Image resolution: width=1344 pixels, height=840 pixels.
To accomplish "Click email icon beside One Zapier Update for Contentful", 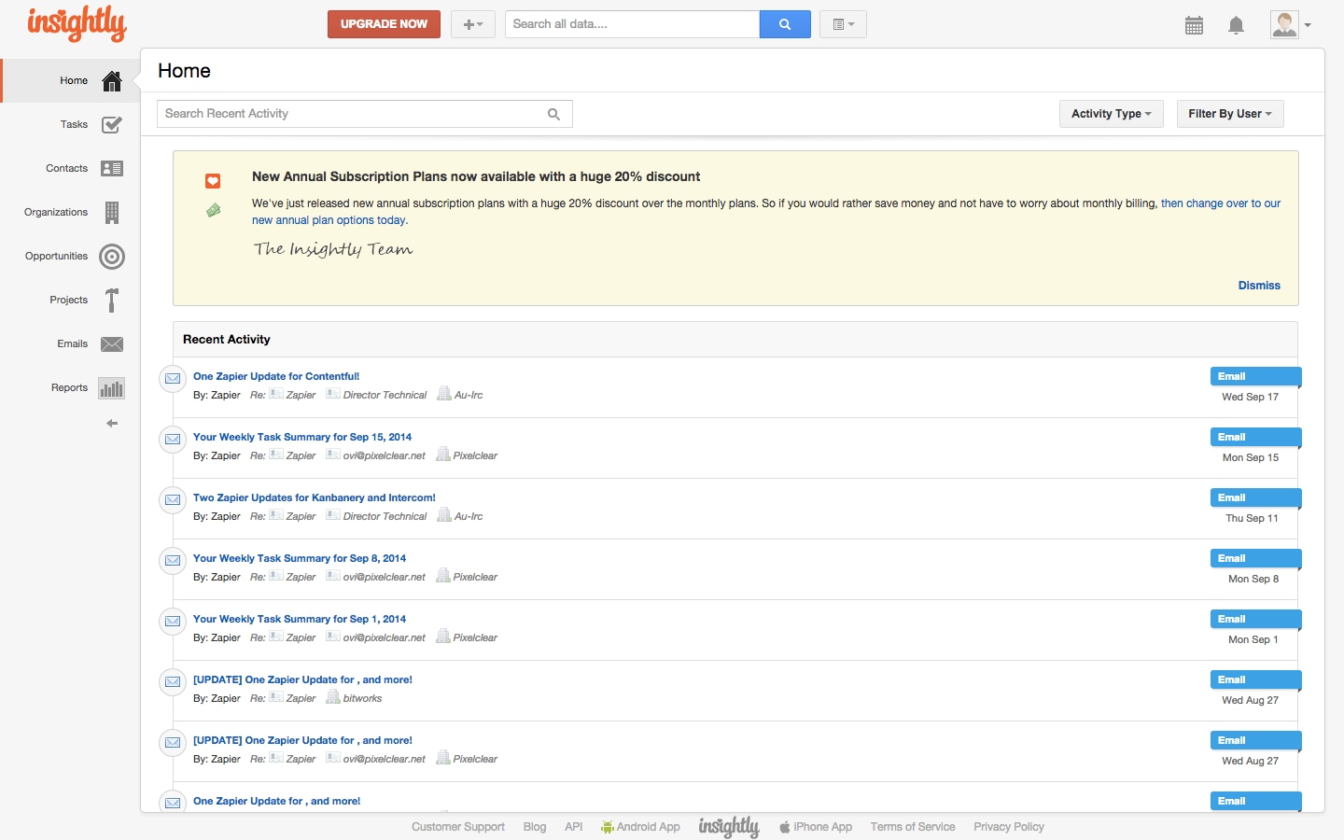I will (173, 378).
